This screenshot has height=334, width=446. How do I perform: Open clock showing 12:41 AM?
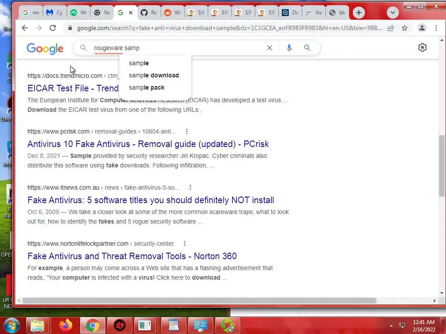click(x=424, y=326)
